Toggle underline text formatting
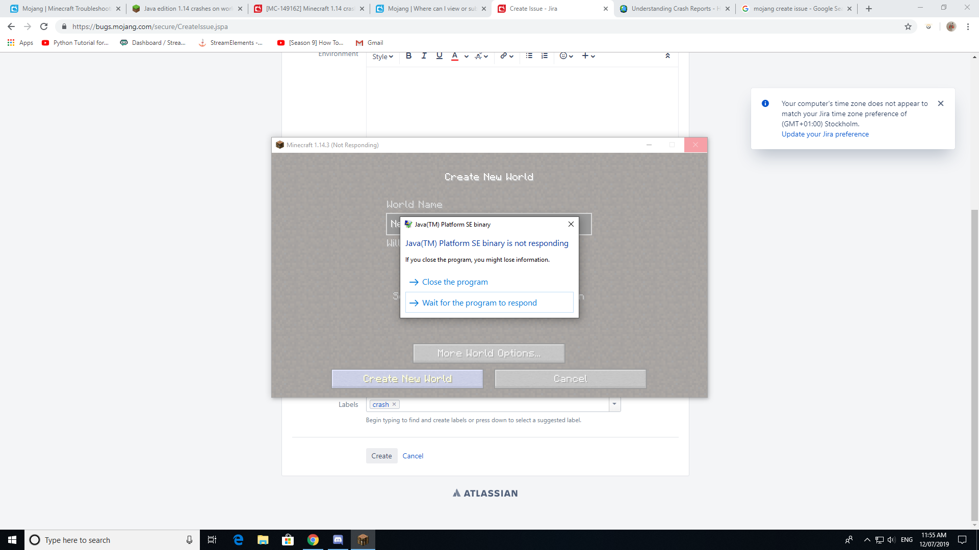Viewport: 979px width, 550px height. [439, 56]
